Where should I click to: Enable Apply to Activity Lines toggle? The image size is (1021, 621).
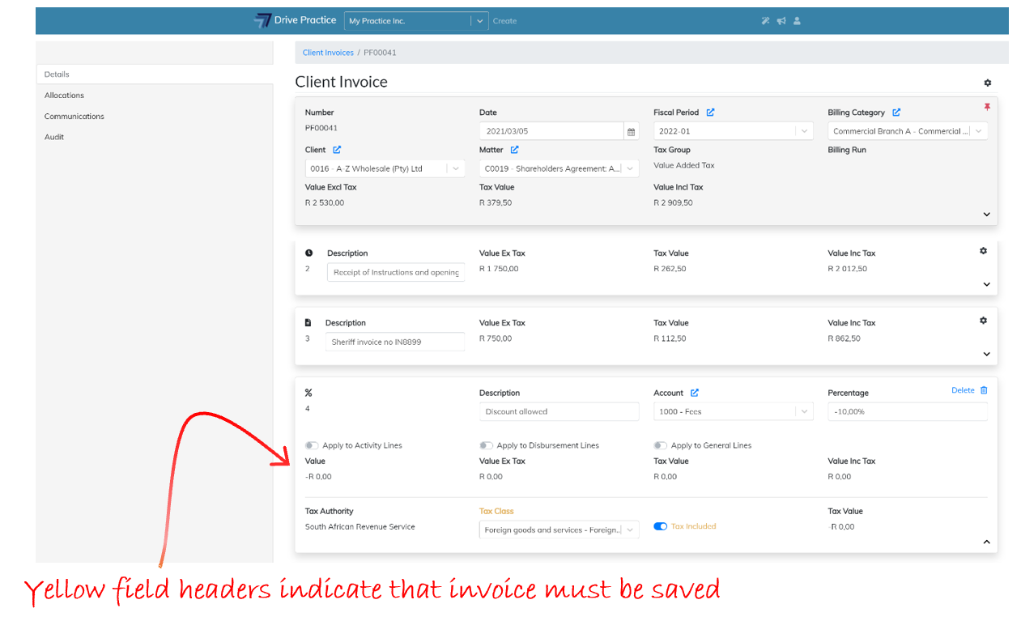pyautogui.click(x=312, y=445)
